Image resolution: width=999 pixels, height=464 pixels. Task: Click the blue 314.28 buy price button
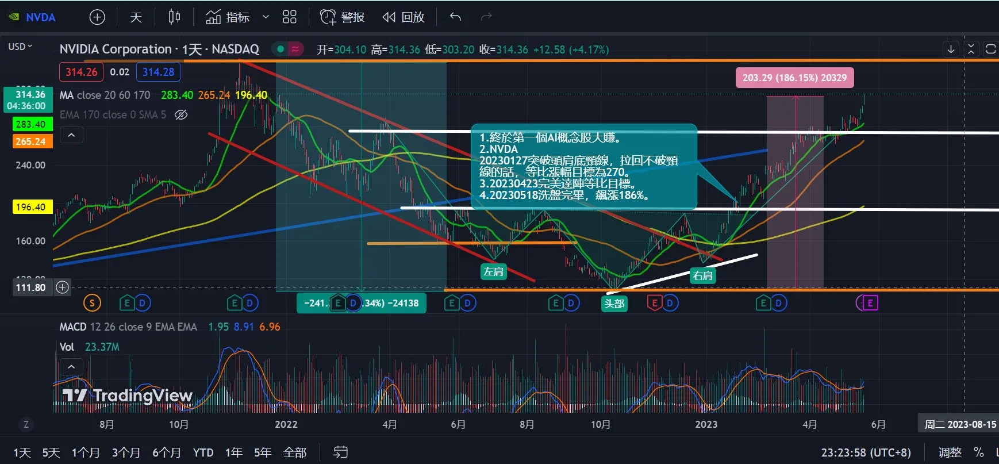coord(158,72)
